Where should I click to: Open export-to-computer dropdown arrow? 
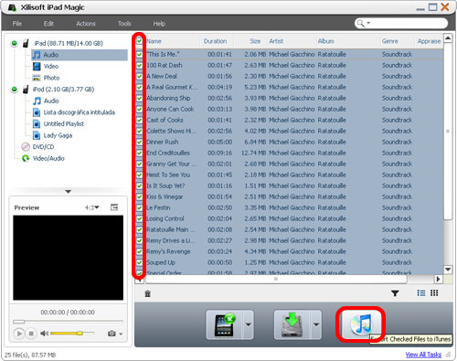coord(316,324)
